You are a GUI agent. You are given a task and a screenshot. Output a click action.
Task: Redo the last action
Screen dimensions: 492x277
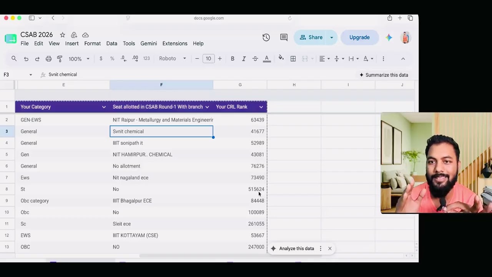(x=37, y=59)
